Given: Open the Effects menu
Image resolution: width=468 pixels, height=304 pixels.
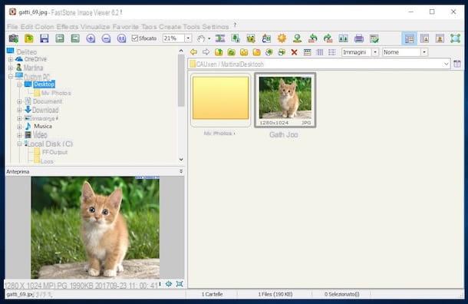Looking at the screenshot, I should (x=68, y=27).
